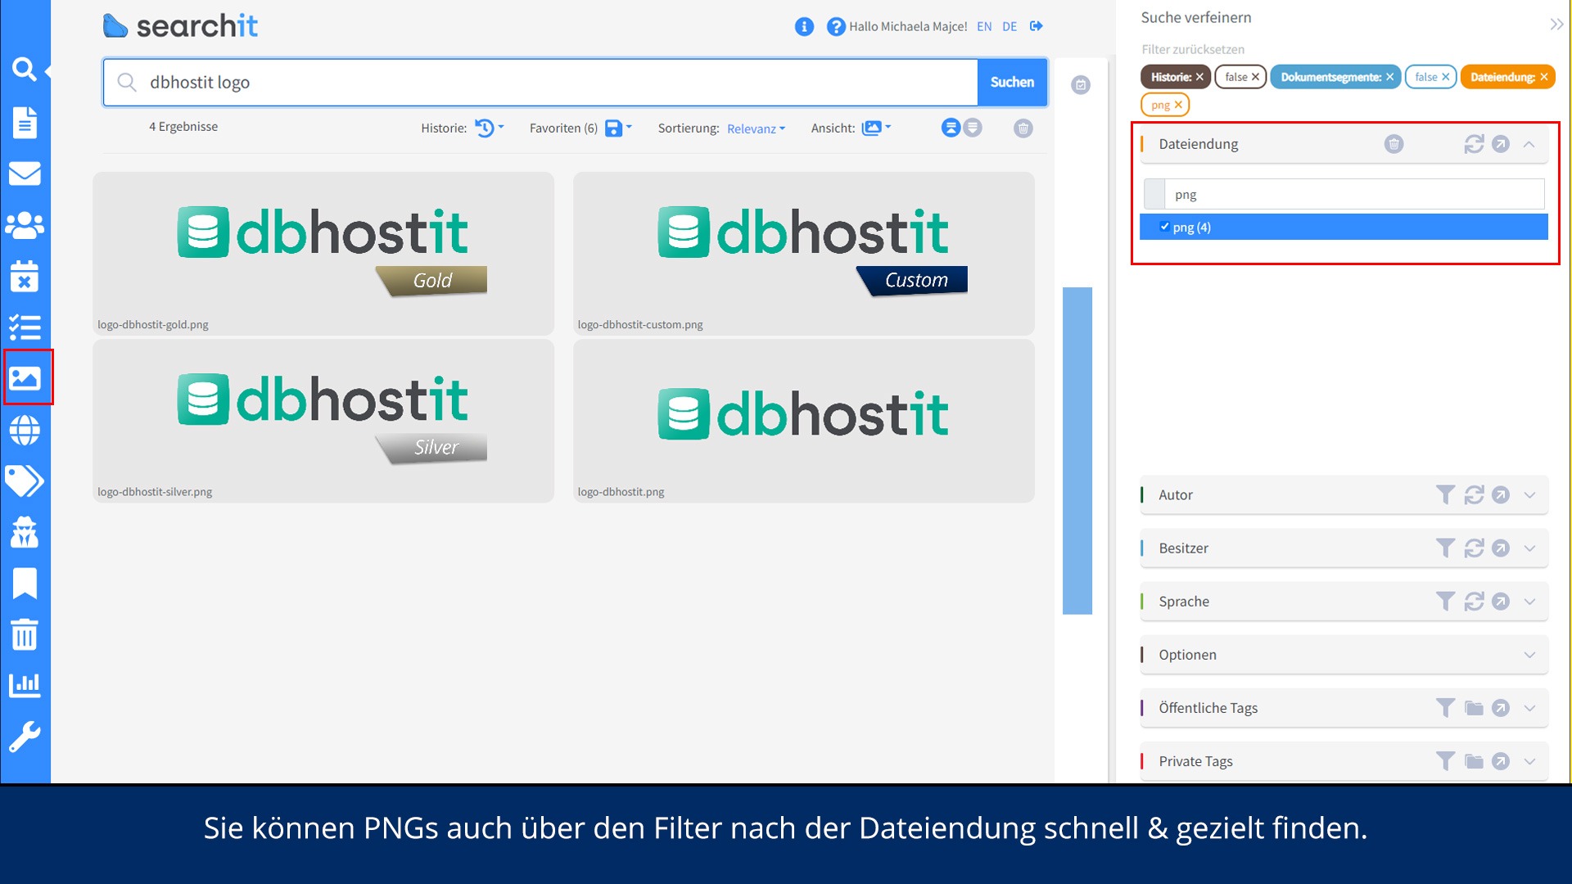
Task: Open the calendar section in the sidebar
Action: pos(25,276)
